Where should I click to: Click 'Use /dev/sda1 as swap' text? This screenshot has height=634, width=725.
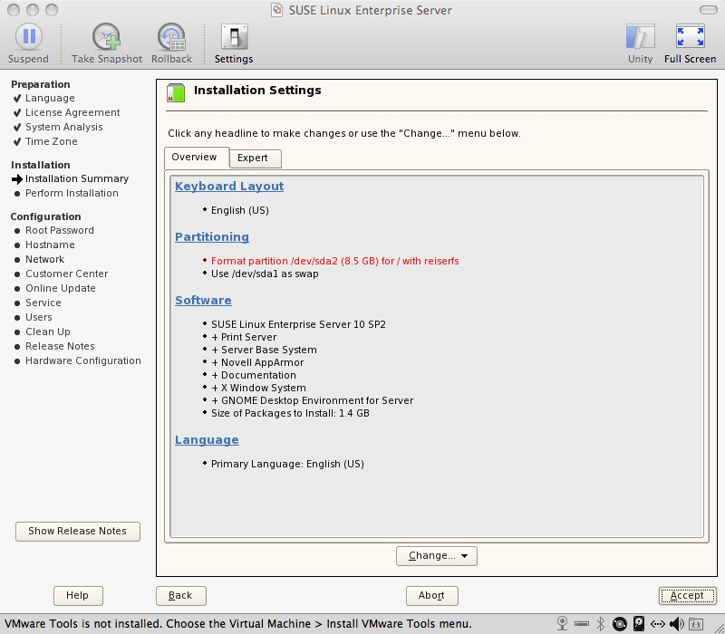point(265,274)
